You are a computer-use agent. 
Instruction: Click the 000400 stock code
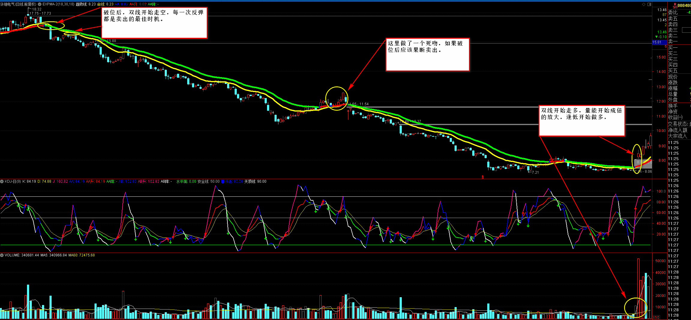[684, 5]
